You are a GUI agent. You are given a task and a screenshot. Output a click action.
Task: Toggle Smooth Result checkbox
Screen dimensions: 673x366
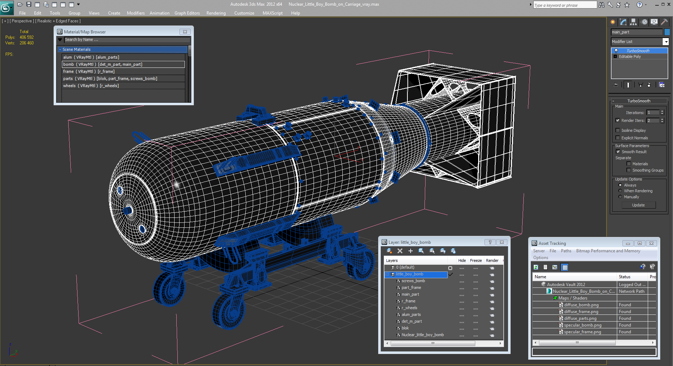point(618,152)
